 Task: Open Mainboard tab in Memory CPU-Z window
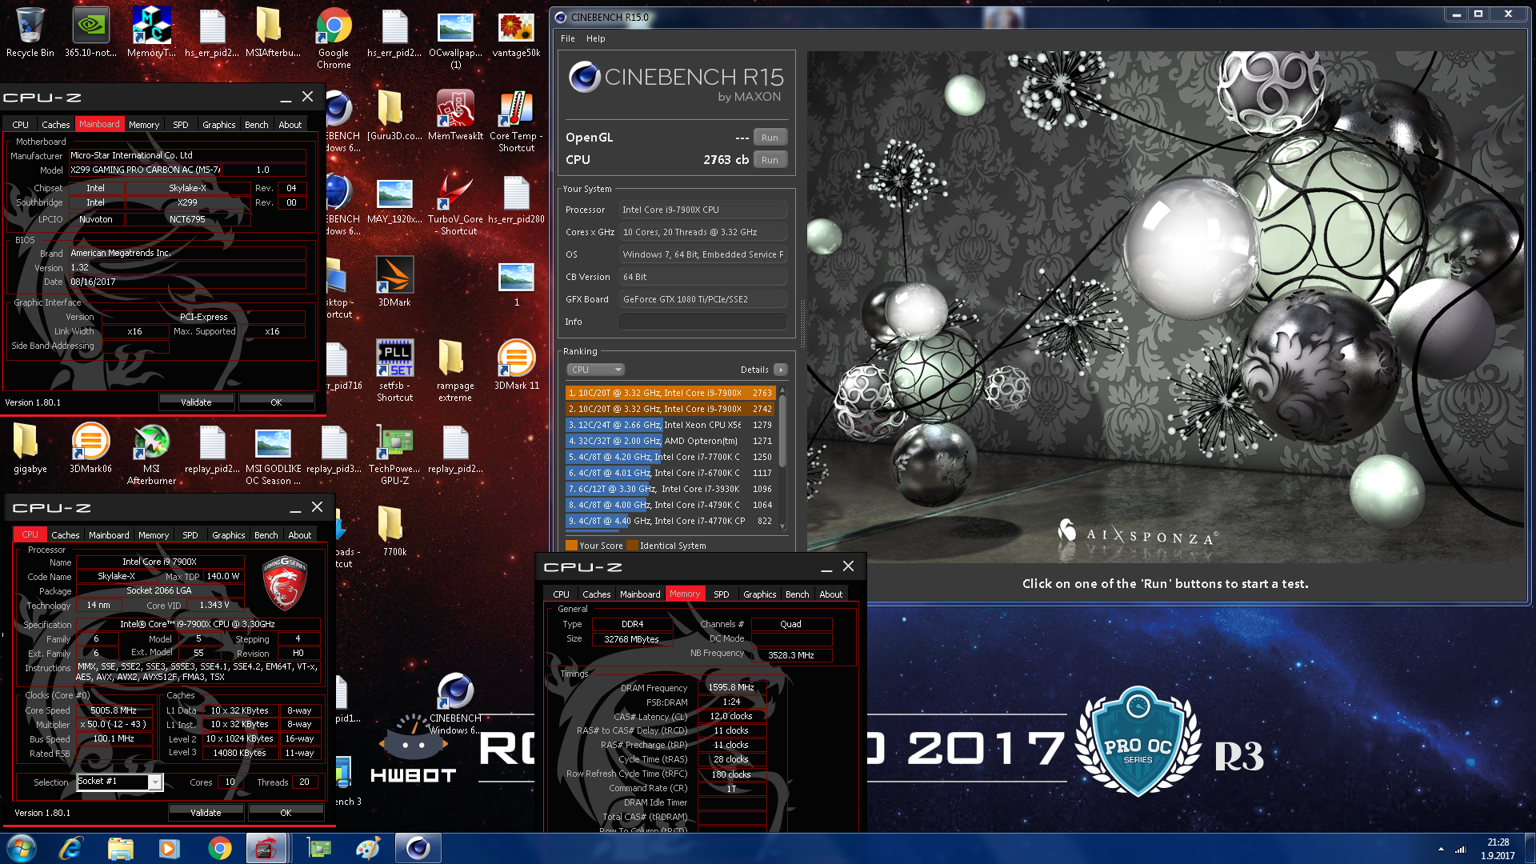(x=640, y=594)
